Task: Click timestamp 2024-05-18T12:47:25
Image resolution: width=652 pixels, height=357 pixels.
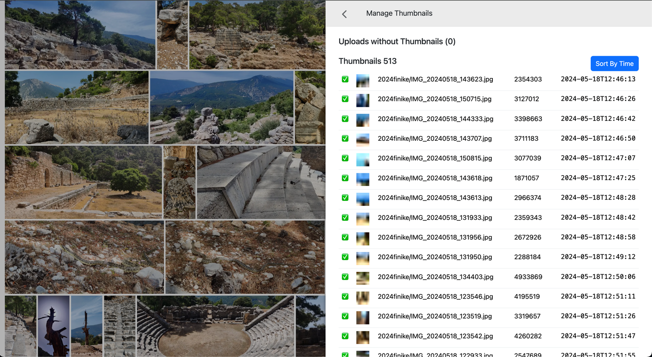Action: point(598,178)
